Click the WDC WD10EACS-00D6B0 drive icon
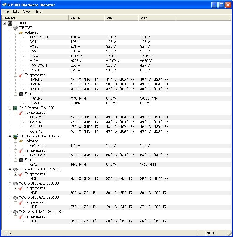 tap(15, 183)
